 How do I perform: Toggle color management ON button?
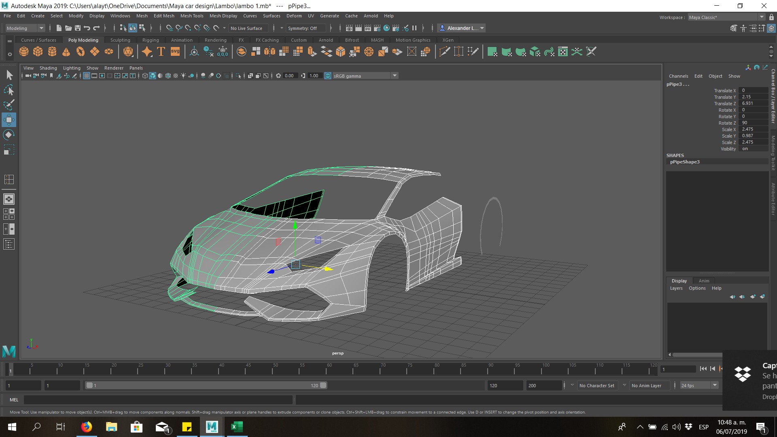pyautogui.click(x=328, y=76)
